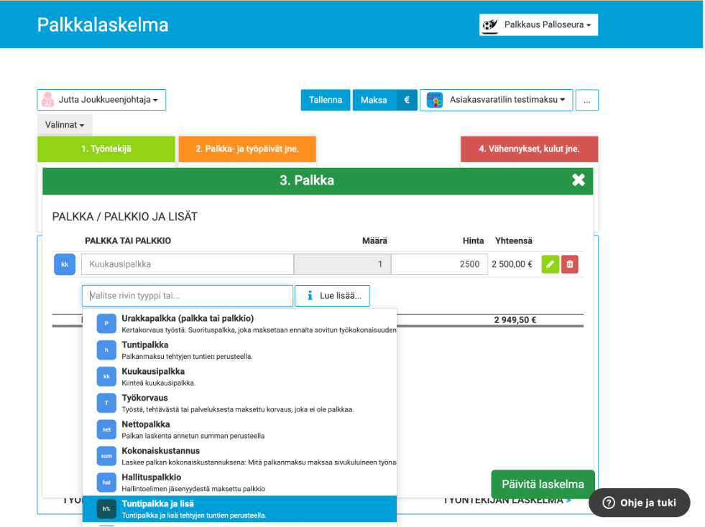Click the Palkkaus Palloseura soccer ball icon

coord(491,24)
